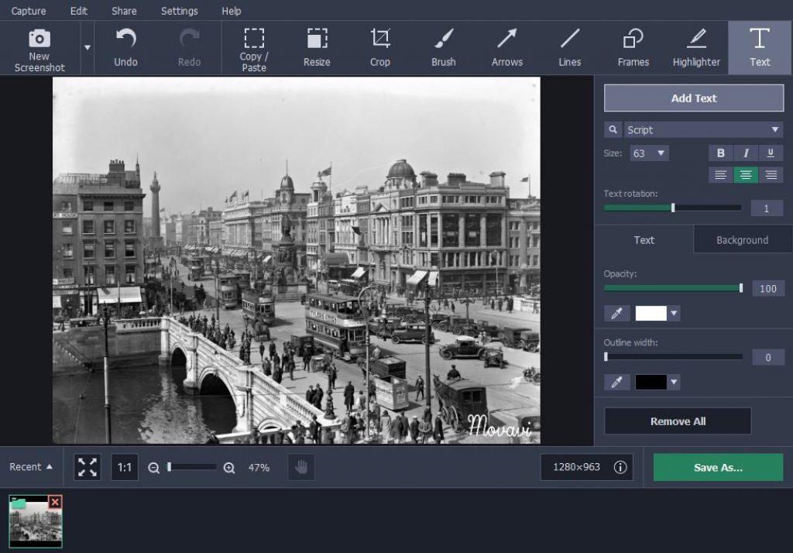Click the black outline color swatch

click(x=651, y=382)
